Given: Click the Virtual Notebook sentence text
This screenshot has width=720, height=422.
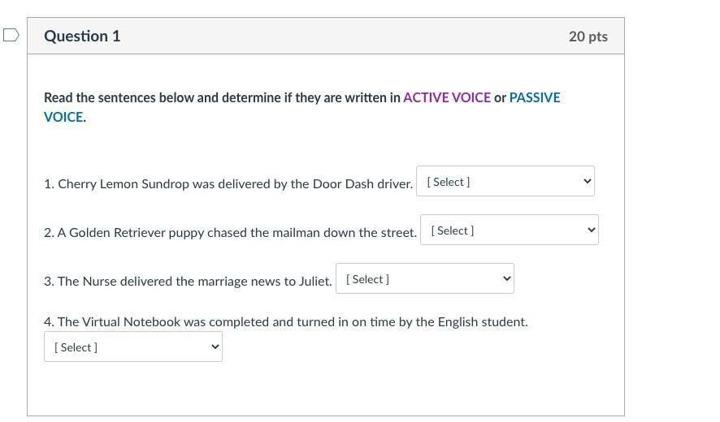Looking at the screenshot, I should (286, 321).
